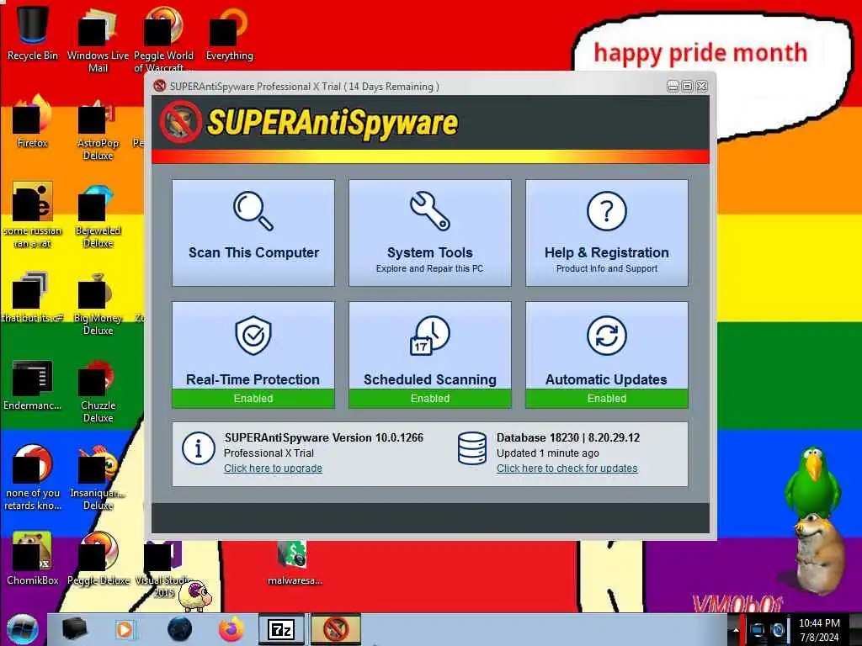Image resolution: width=862 pixels, height=646 pixels.
Task: Select 'Database 18230 | 8.20.29.12' text
Action: (x=568, y=437)
